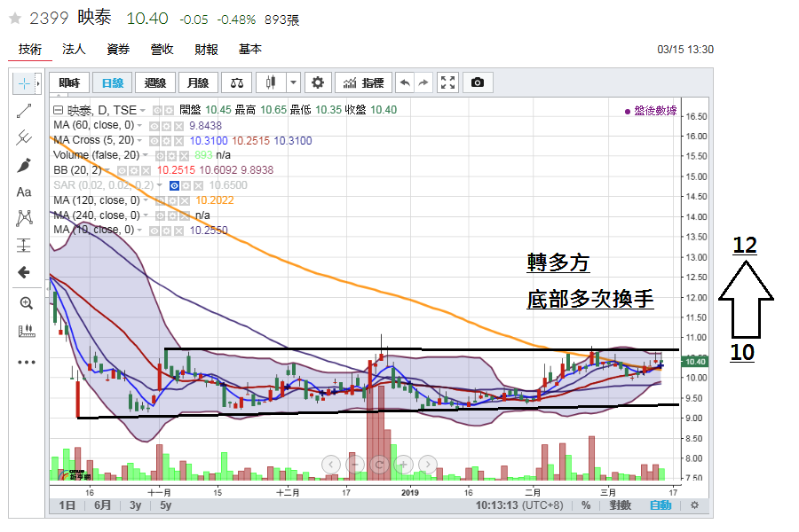Select the trend line drawing tool
Viewport: 799px width, 532px height.
24,111
